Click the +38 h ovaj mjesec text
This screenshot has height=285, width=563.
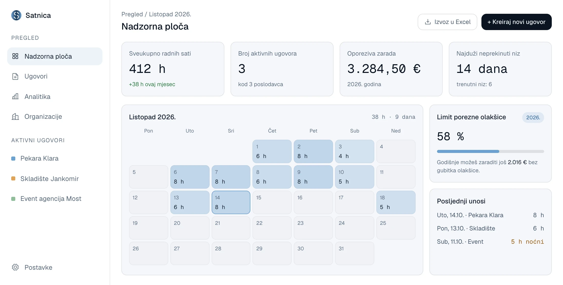152,84
